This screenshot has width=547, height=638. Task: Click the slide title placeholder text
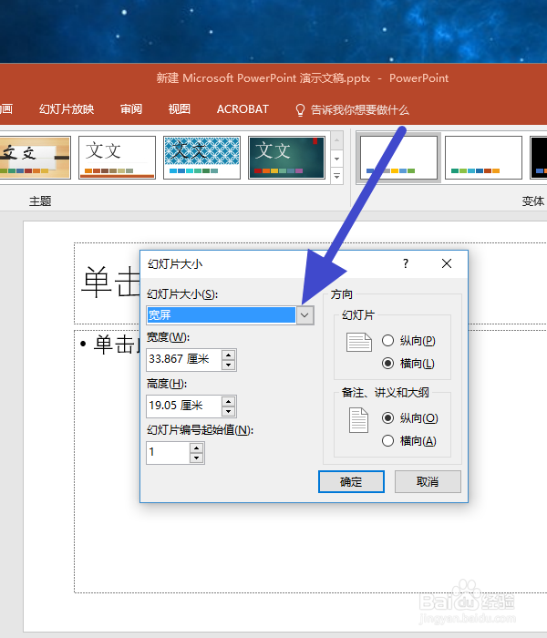click(x=110, y=282)
